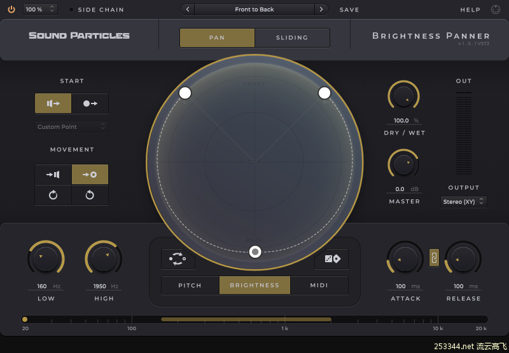Select movement toward speaker icon
Image resolution: width=509 pixels, height=353 pixels.
[53, 175]
